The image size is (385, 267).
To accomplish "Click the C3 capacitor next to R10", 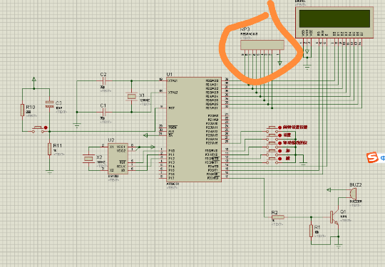I will point(49,104).
